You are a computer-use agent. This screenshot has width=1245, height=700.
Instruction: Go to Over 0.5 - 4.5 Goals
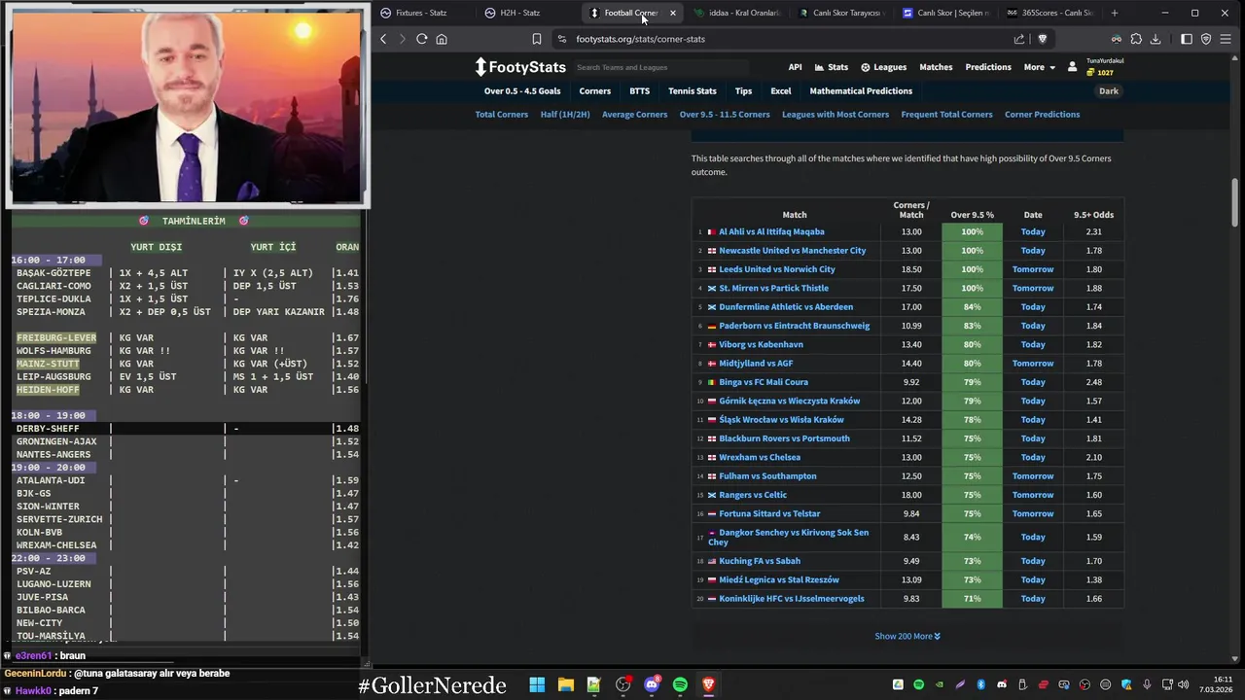pyautogui.click(x=522, y=90)
